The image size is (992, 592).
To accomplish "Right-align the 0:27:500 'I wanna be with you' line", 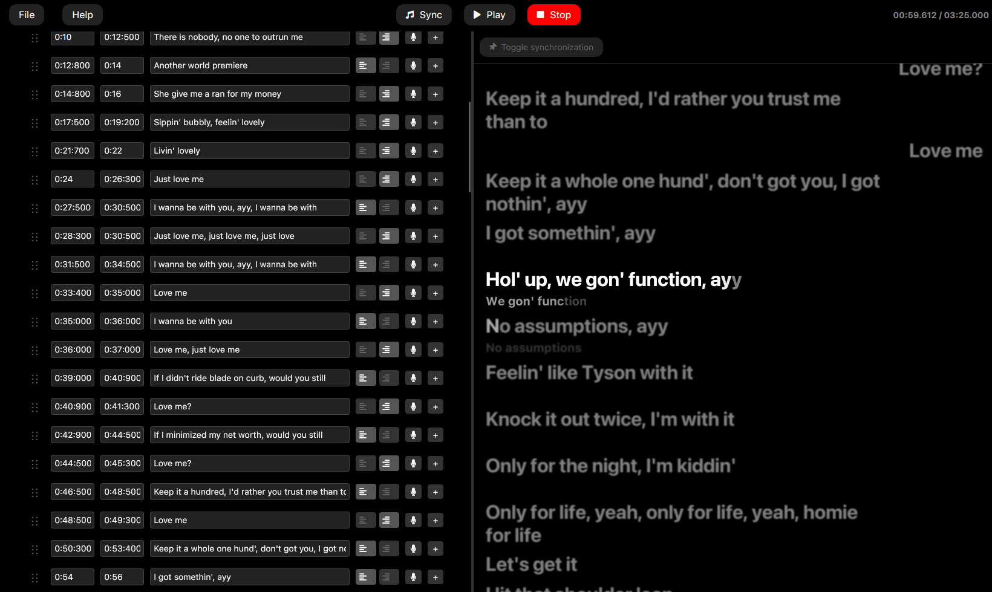I will click(389, 207).
